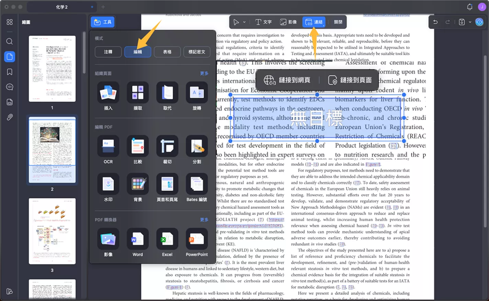489x301 pixels.
Task: Open the notifications bell icon
Action: (x=470, y=7)
